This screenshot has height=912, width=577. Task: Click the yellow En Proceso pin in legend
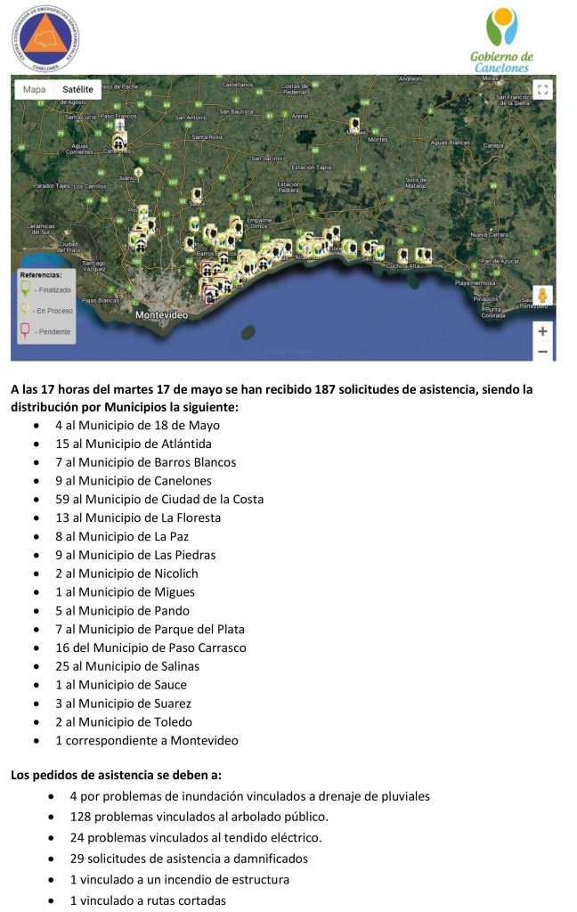click(x=25, y=309)
